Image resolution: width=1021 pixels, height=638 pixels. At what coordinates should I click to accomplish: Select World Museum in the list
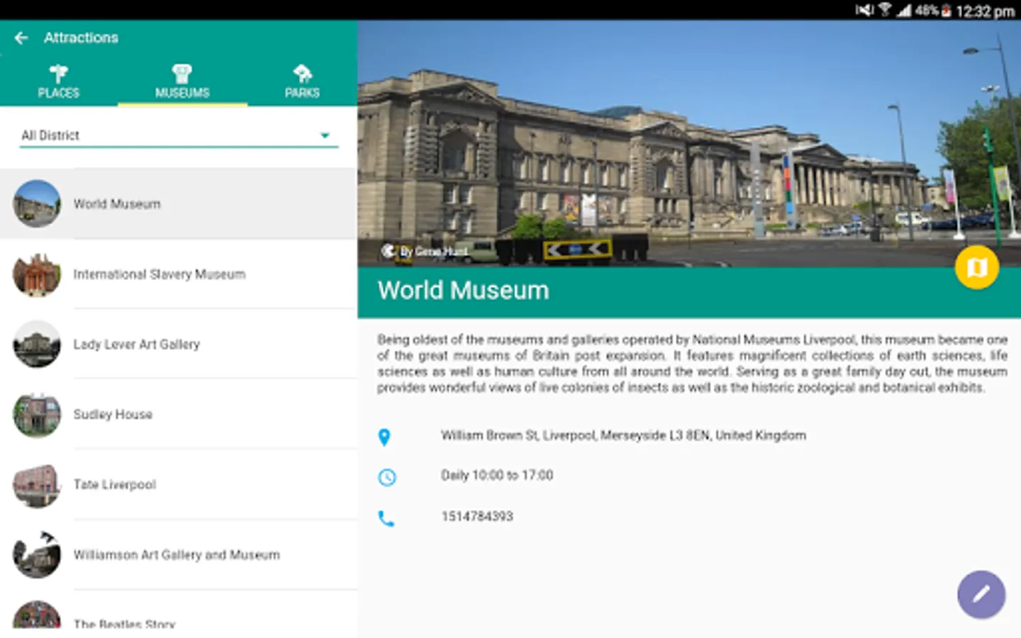179,203
